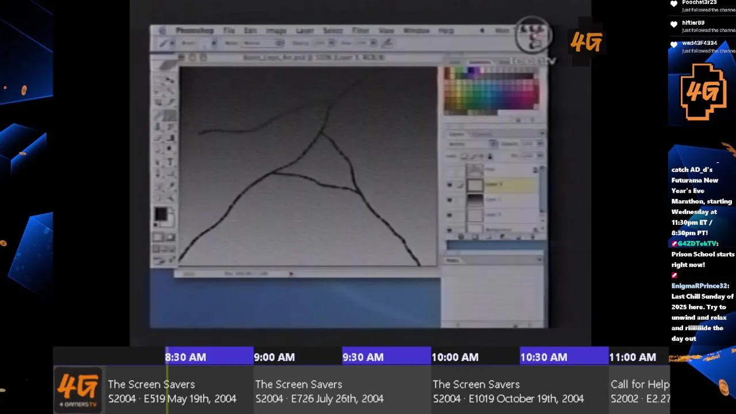
Task: Select the Magic Wand tool
Action: [170, 91]
